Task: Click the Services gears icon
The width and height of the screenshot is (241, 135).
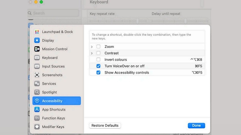Action: pos(37,83)
